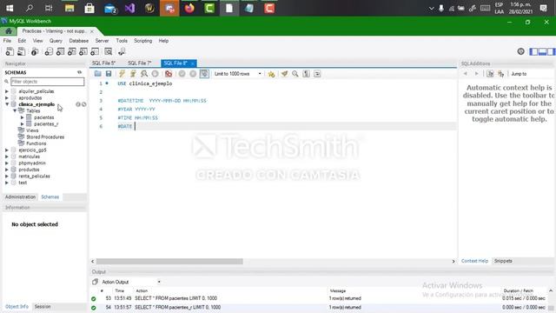556x313 pixels.
Task: Create a new table icon
Action: coord(60,51)
